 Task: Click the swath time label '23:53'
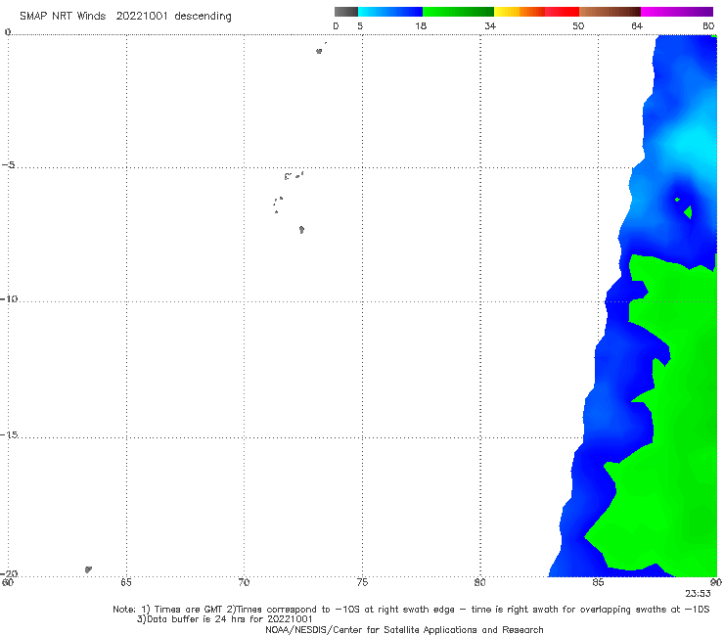point(698,594)
